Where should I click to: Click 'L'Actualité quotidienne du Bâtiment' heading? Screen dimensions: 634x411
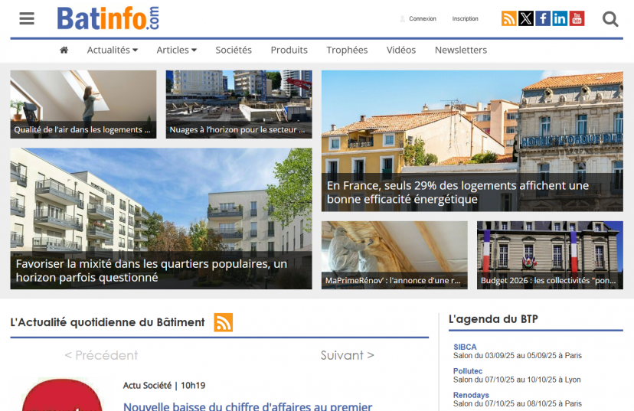pyautogui.click(x=107, y=322)
